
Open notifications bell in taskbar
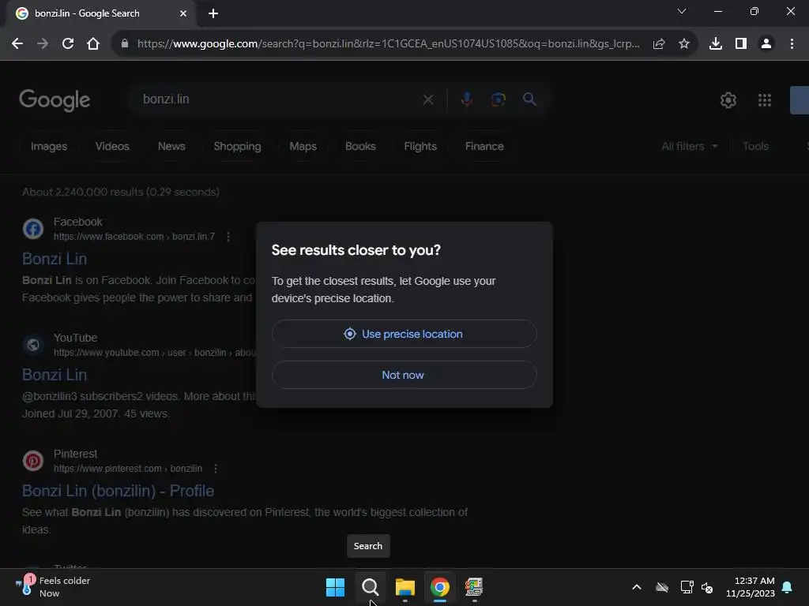coord(788,587)
